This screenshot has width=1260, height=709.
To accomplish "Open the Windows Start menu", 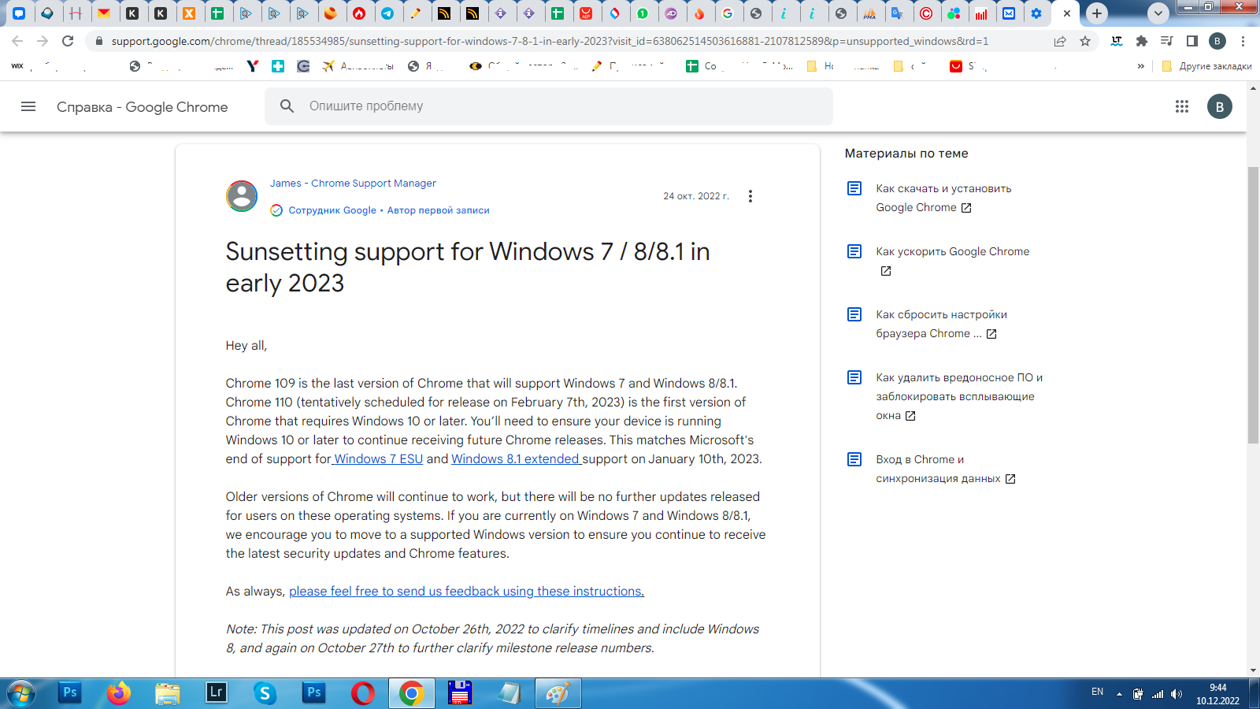I will pos(21,693).
